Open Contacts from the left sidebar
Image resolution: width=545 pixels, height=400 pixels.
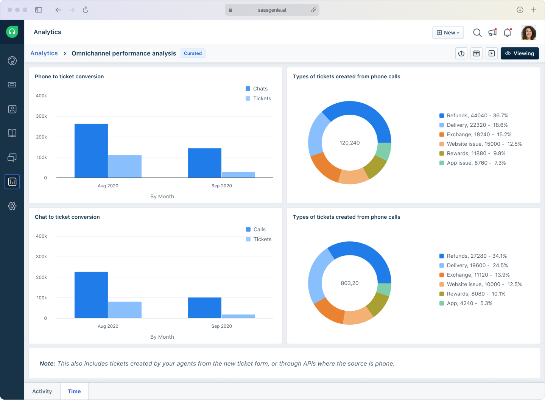click(x=12, y=109)
